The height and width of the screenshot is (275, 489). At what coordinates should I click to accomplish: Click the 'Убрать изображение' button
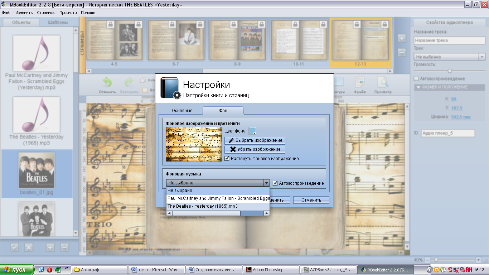[255, 149]
